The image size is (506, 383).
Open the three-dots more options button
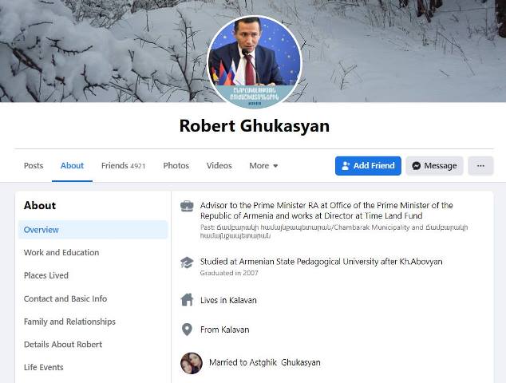480,166
